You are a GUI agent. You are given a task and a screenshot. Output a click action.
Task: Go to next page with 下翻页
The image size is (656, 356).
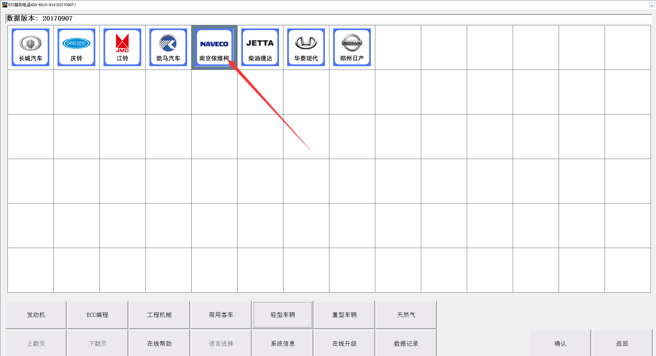(x=98, y=343)
